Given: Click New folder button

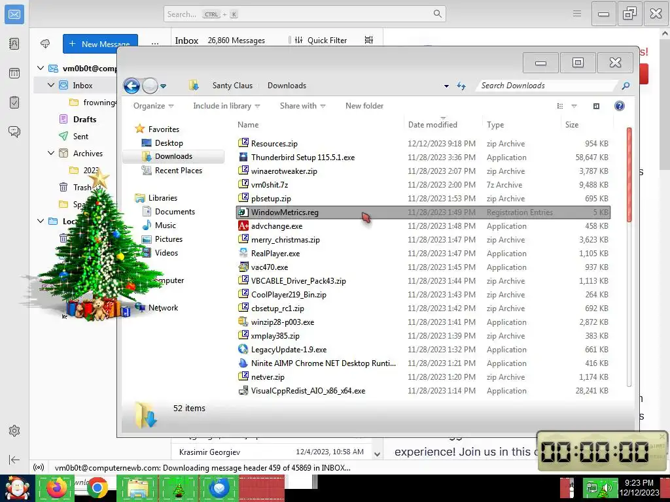Looking at the screenshot, I should pos(364,106).
